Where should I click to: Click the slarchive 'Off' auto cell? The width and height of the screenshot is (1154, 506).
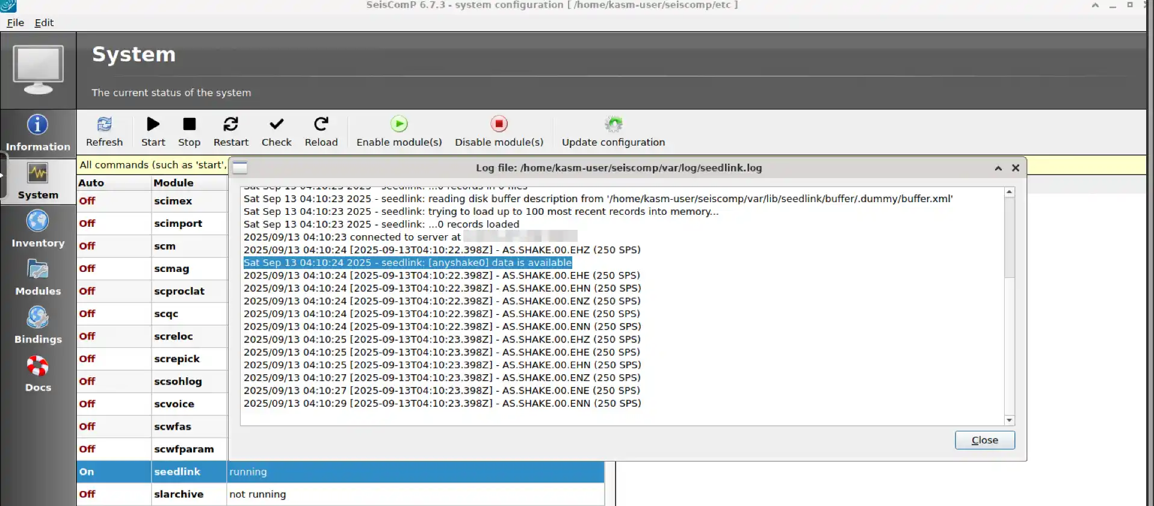[x=114, y=494]
